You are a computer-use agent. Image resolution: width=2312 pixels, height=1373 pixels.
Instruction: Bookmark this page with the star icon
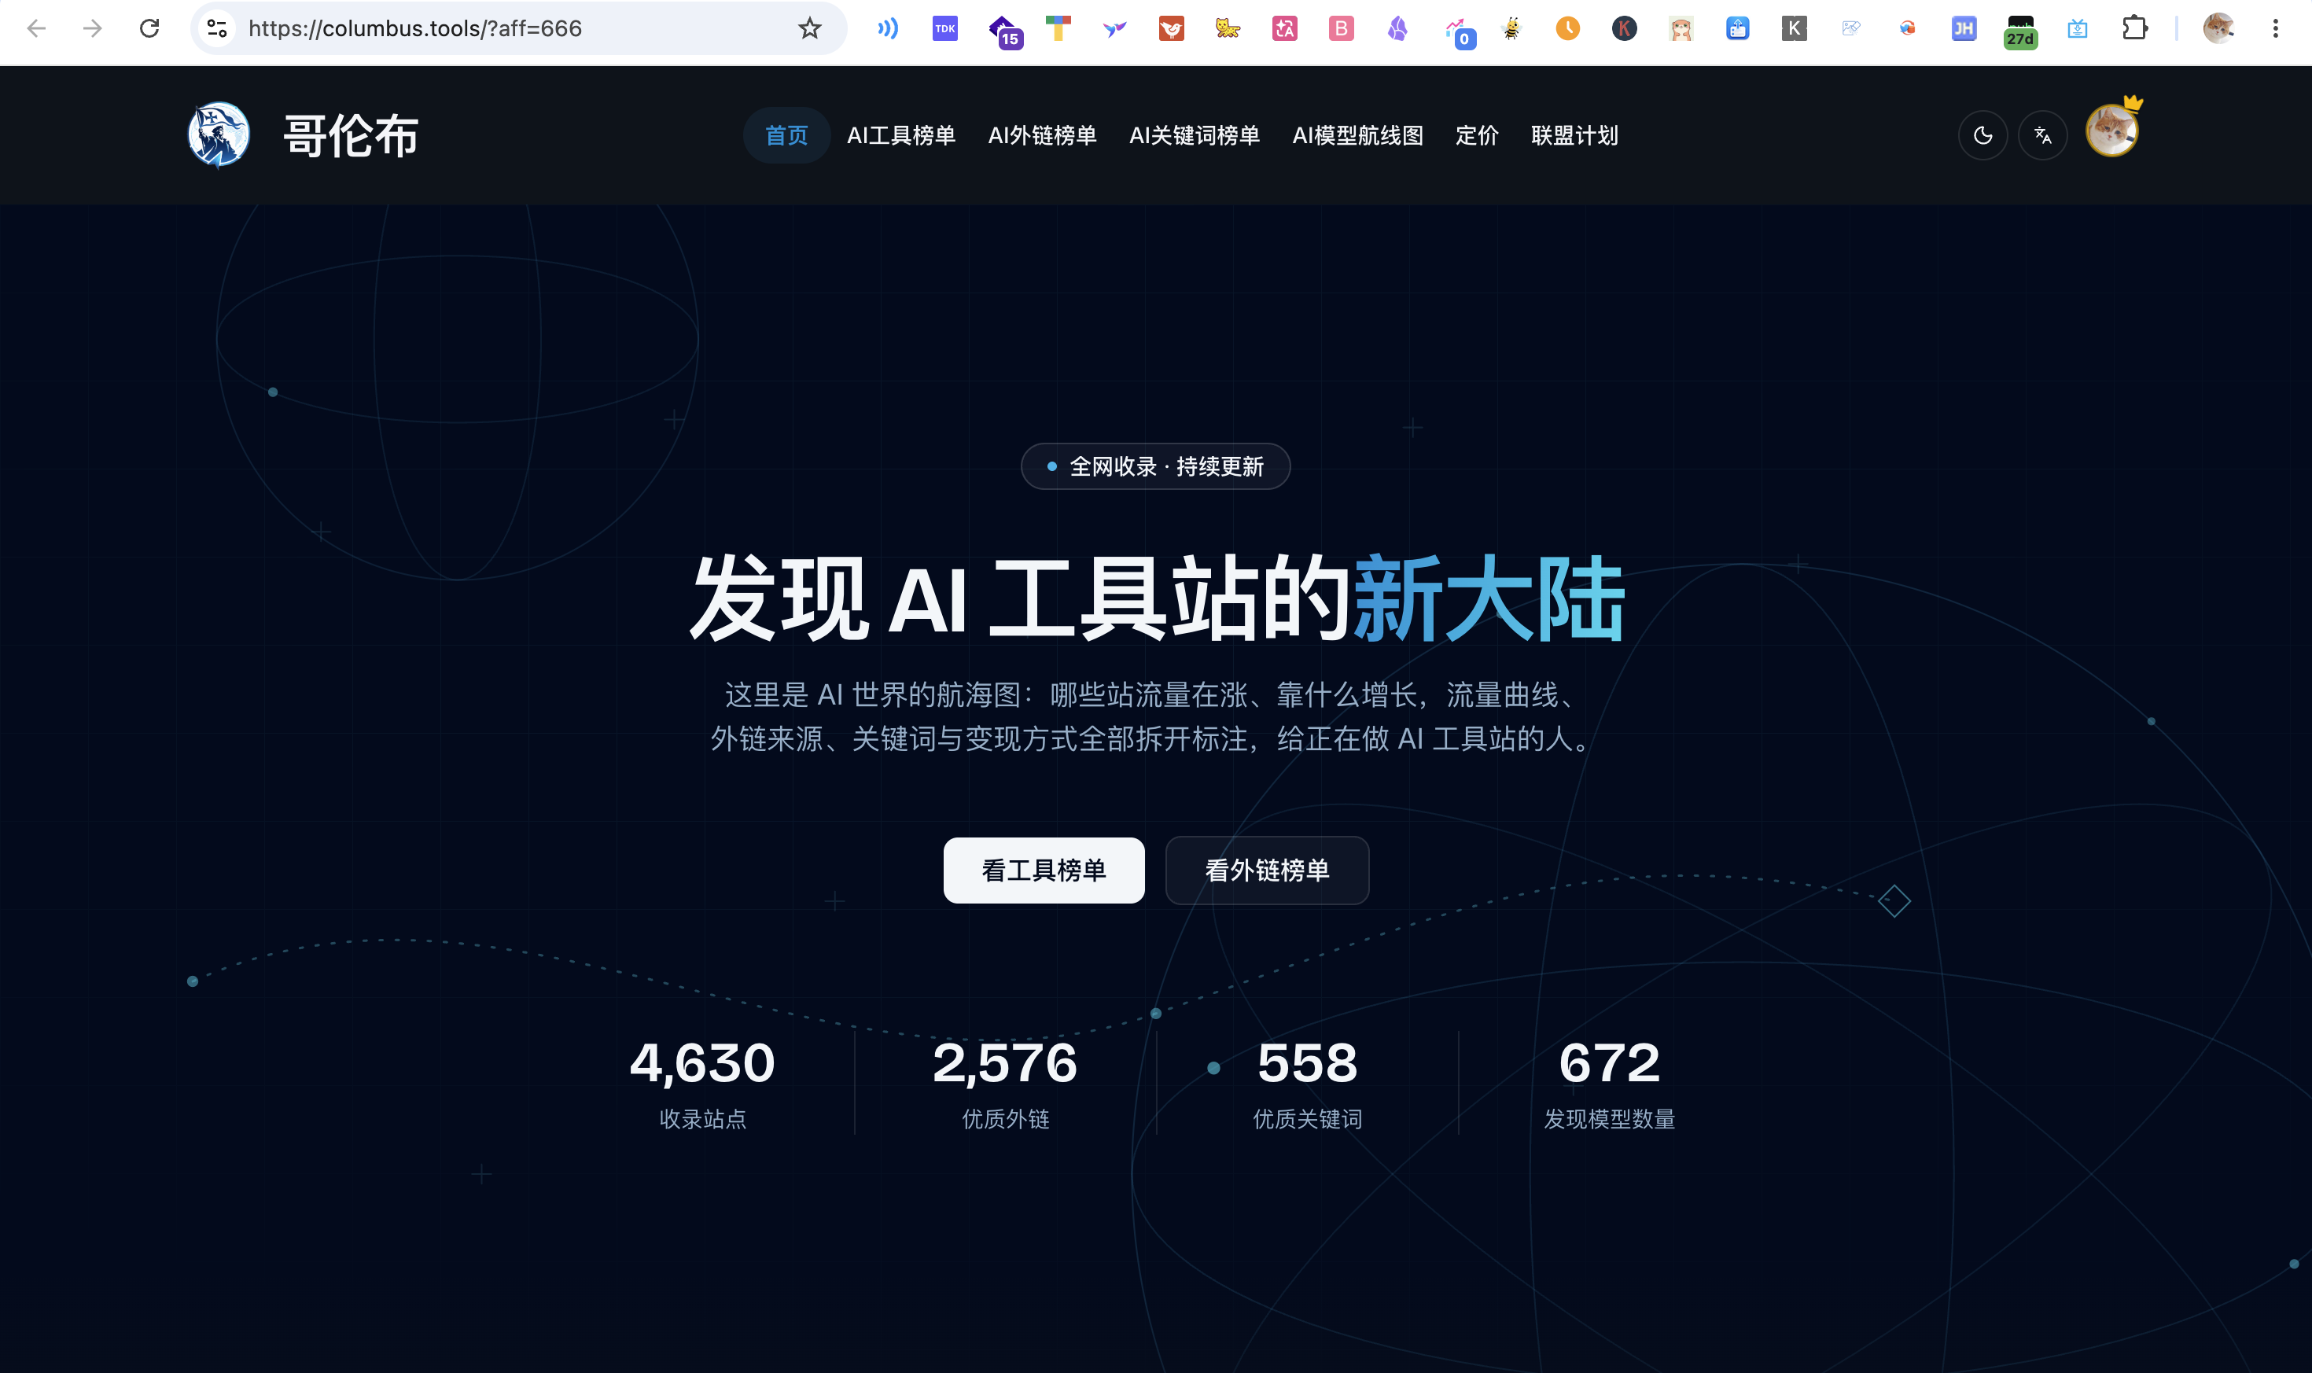809,28
